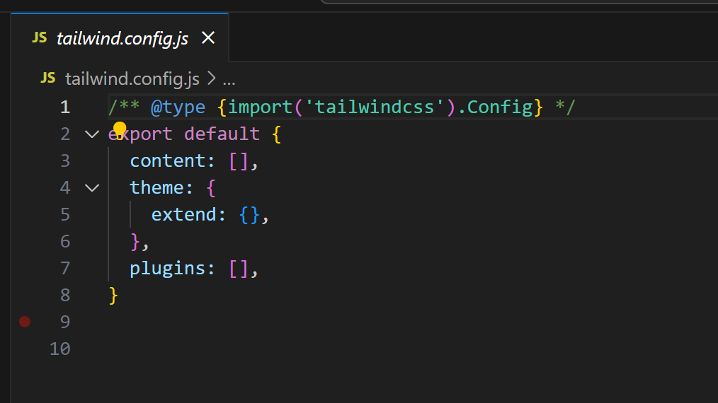The height and width of the screenshot is (403, 718).
Task: Open tailwind.config.js breadcrumb item
Action: (x=132, y=79)
